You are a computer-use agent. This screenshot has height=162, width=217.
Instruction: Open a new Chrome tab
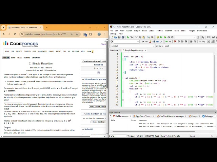pos(46,27)
